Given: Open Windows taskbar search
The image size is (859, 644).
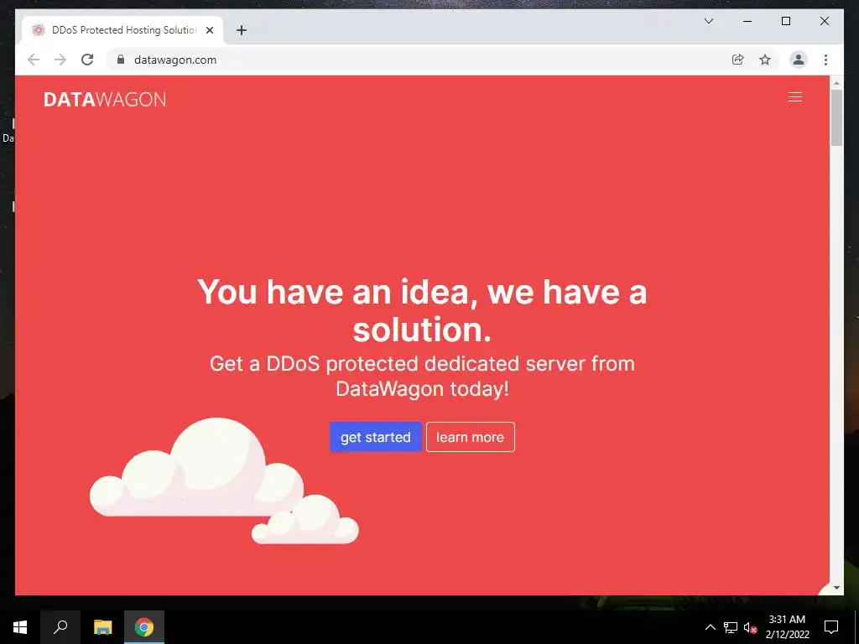Looking at the screenshot, I should 60,627.
